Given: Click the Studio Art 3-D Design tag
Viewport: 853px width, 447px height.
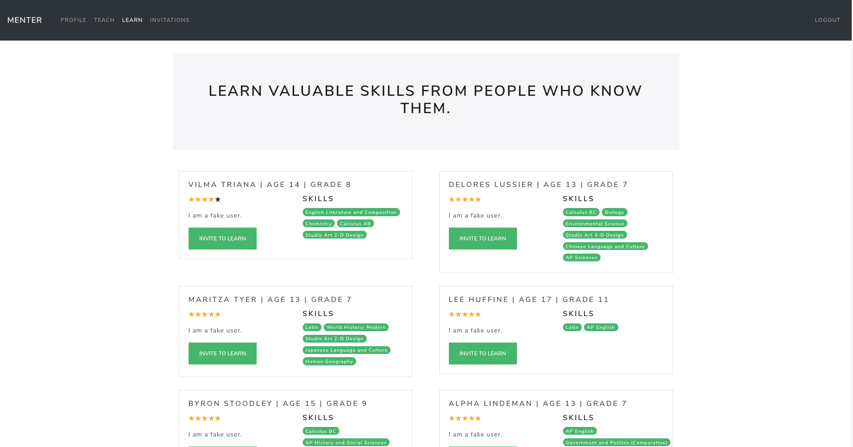Looking at the screenshot, I should (595, 235).
